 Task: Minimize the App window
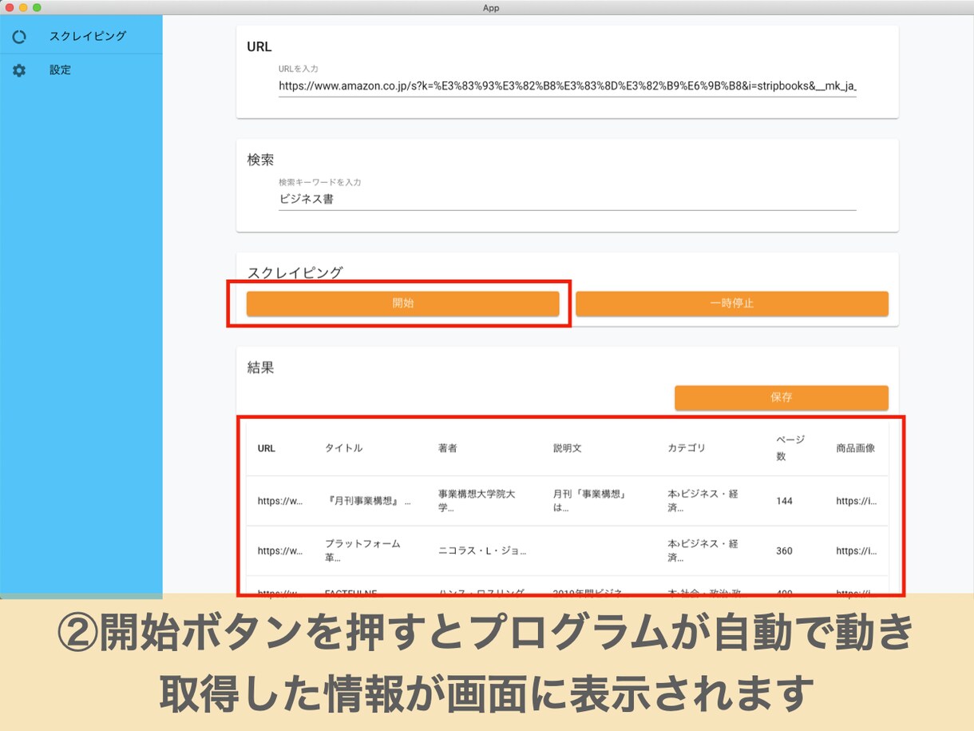click(x=23, y=7)
